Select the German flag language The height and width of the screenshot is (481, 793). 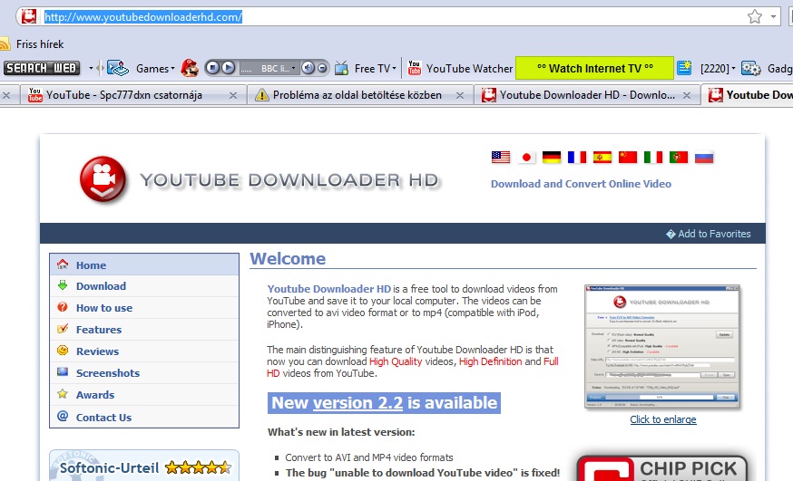click(x=552, y=157)
